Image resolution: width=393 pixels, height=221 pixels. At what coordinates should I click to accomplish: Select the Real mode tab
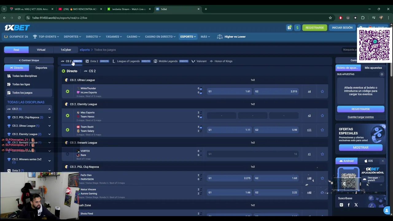(16, 50)
